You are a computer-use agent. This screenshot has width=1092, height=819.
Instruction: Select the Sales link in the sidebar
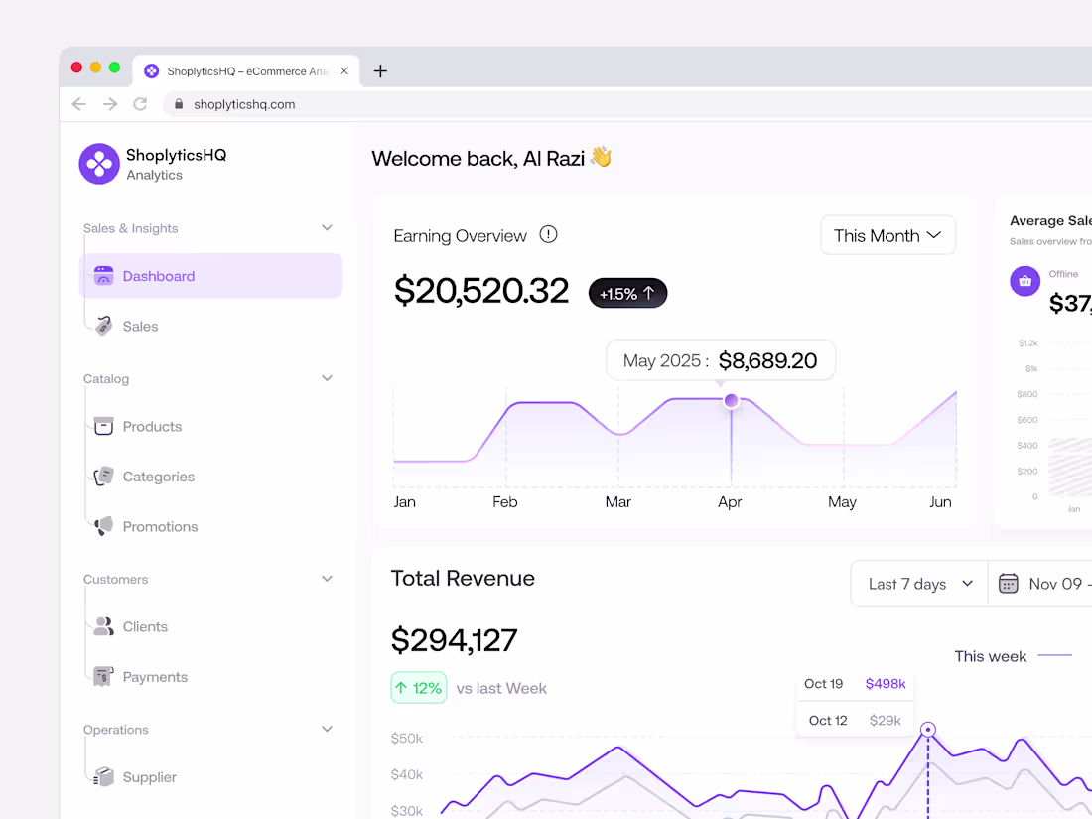click(140, 326)
